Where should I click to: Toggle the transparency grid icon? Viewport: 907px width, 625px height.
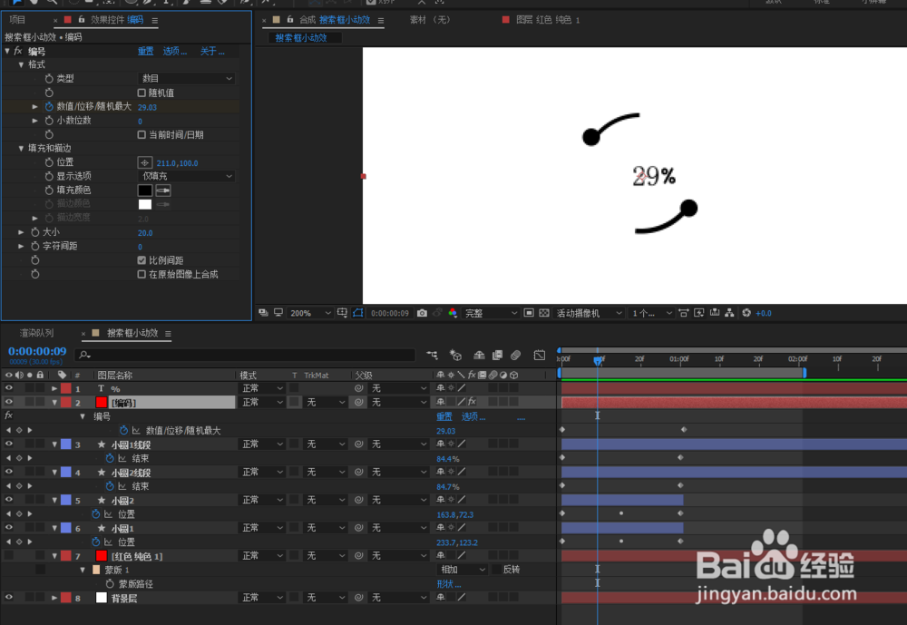[544, 313]
